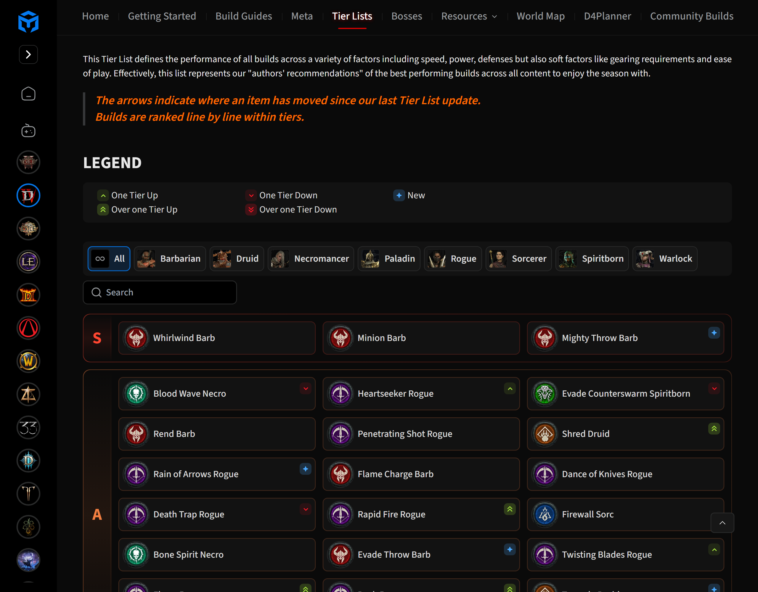Select the All classes filter
The image size is (758, 592).
(109, 258)
